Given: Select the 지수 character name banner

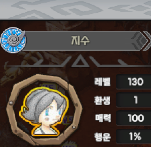Looking at the screenshot, I should coord(81,41).
